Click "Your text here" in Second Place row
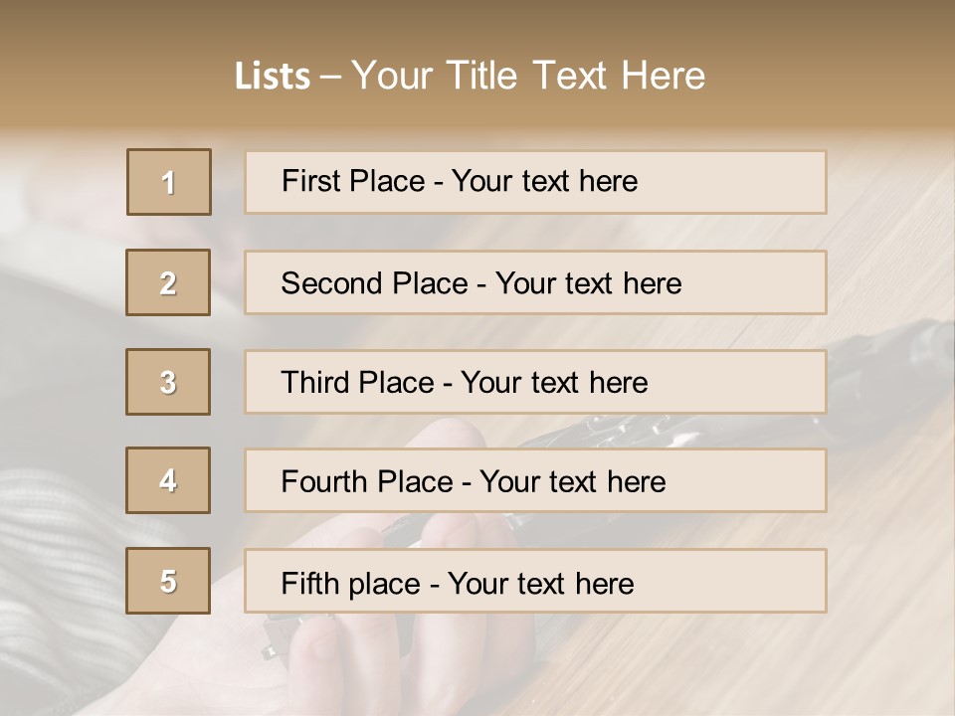 click(x=588, y=283)
